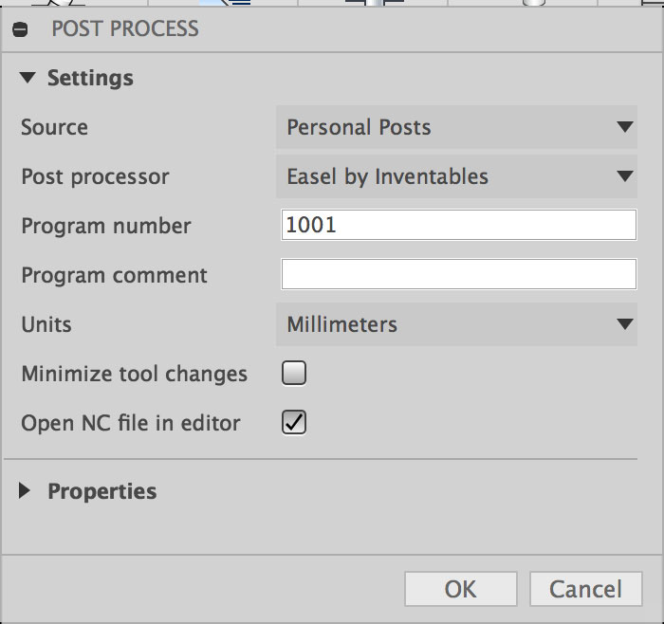Click the POST PROCESS title text

coord(125,28)
